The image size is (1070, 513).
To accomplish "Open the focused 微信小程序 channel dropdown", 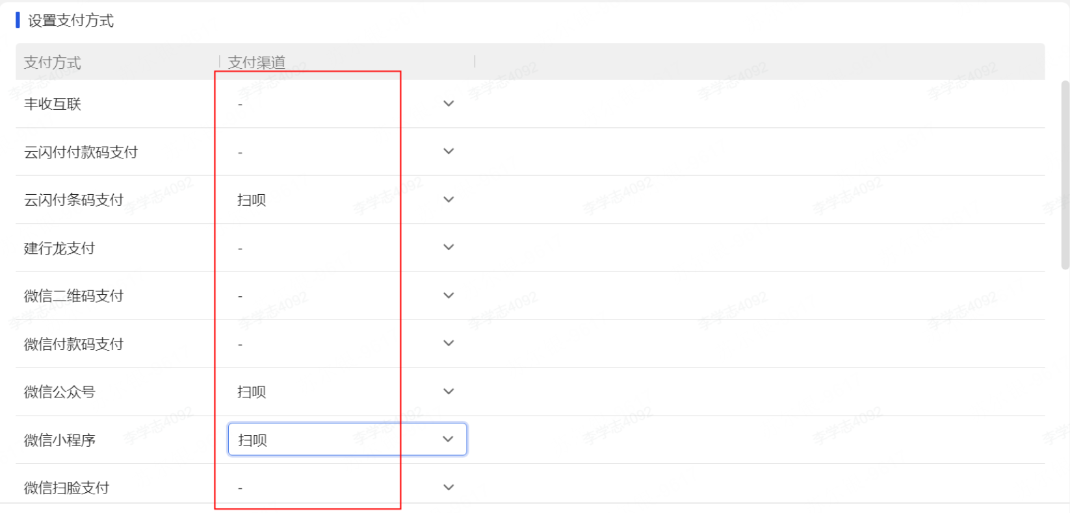I will (x=346, y=440).
